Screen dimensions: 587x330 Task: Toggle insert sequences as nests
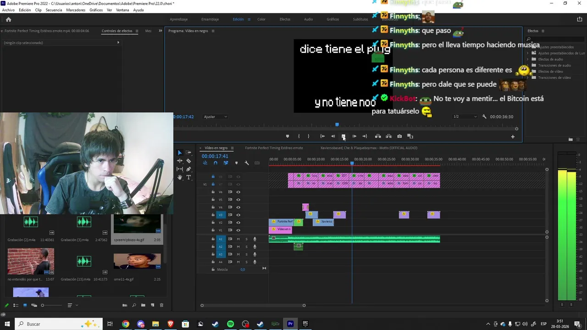(205, 163)
